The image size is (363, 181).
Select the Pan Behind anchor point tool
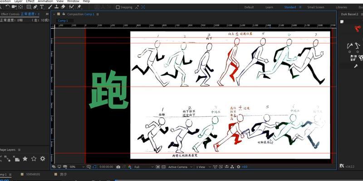click(x=20, y=7)
